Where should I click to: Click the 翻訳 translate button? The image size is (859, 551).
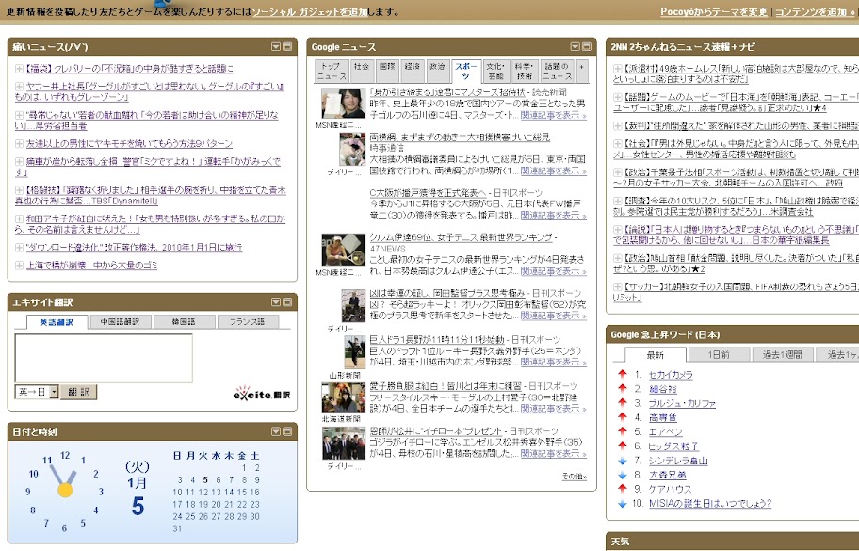[x=78, y=392]
